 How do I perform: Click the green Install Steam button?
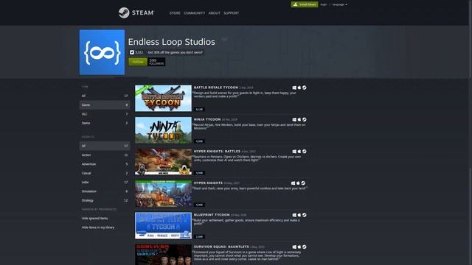305,4
